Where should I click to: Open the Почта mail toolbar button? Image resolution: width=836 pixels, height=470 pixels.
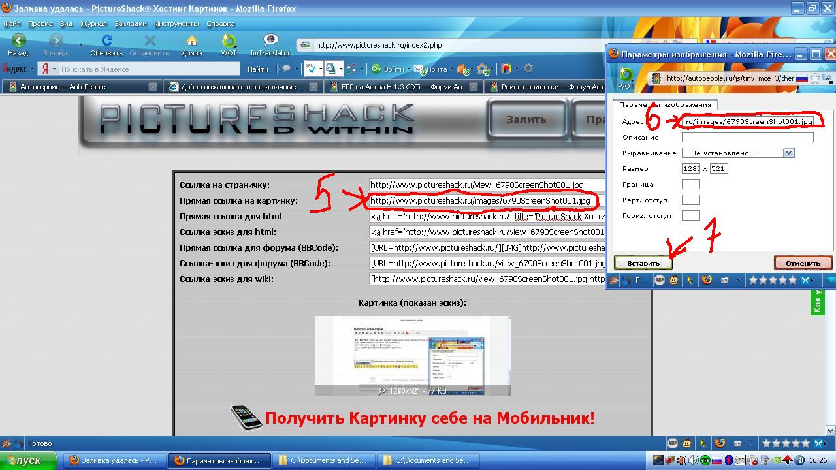432,69
